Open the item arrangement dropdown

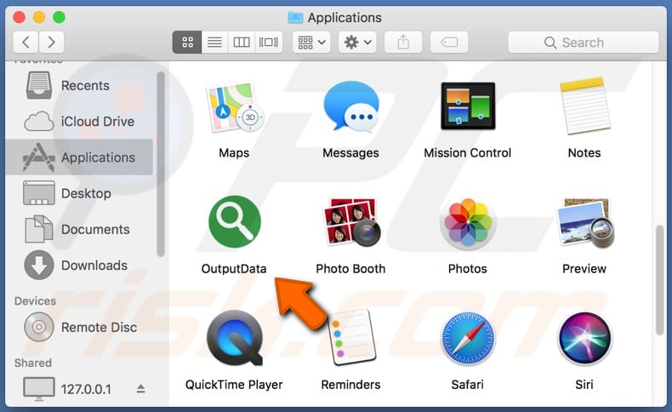pyautogui.click(x=311, y=42)
